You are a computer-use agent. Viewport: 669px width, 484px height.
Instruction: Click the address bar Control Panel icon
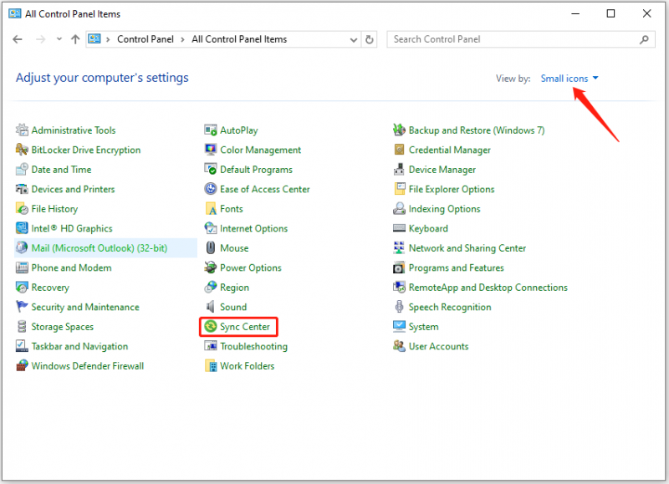tap(94, 39)
